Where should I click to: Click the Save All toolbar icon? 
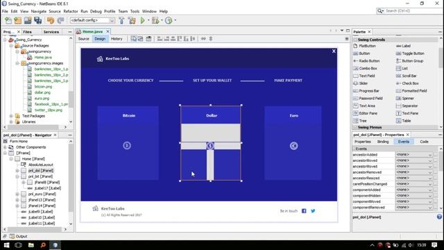point(37,20)
